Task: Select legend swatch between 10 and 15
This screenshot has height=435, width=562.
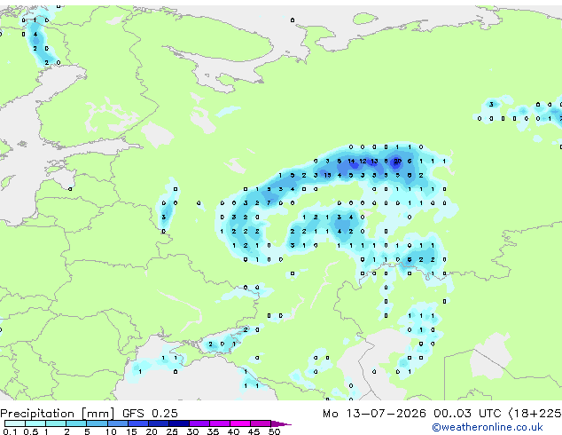Action: [118, 423]
